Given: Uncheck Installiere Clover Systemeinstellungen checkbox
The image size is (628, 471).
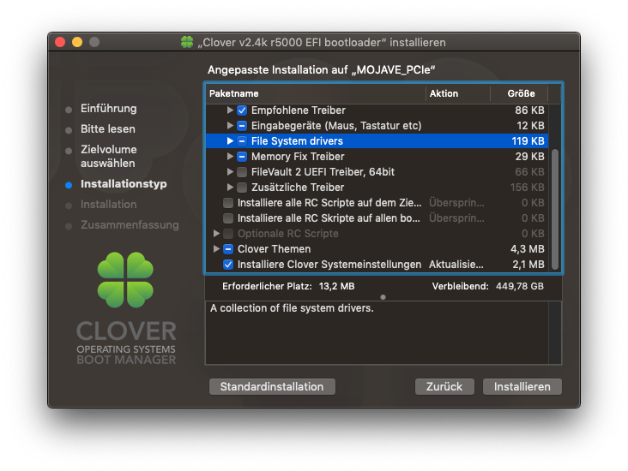Looking at the screenshot, I should 228,265.
